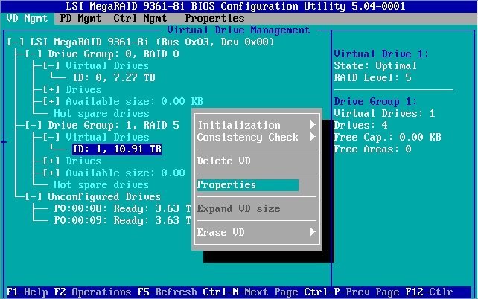Expand Drives under Drive Group 0
Viewport: 478px width, 299px height.
pyautogui.click(x=51, y=89)
